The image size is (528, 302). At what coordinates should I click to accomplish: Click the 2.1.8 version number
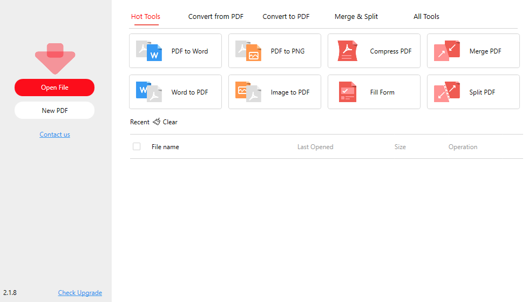pyautogui.click(x=10, y=293)
